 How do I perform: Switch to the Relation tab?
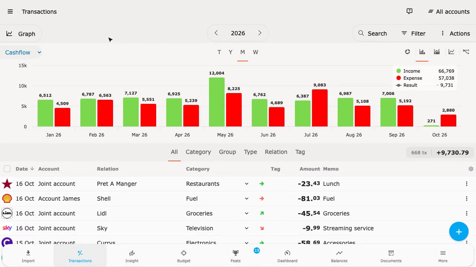point(276,152)
